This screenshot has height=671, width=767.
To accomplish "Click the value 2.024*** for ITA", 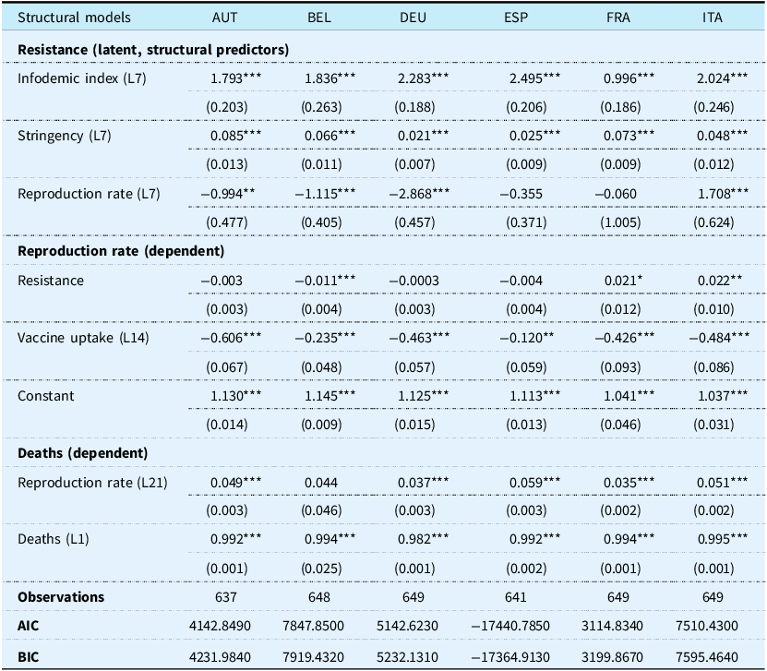I will (x=722, y=78).
